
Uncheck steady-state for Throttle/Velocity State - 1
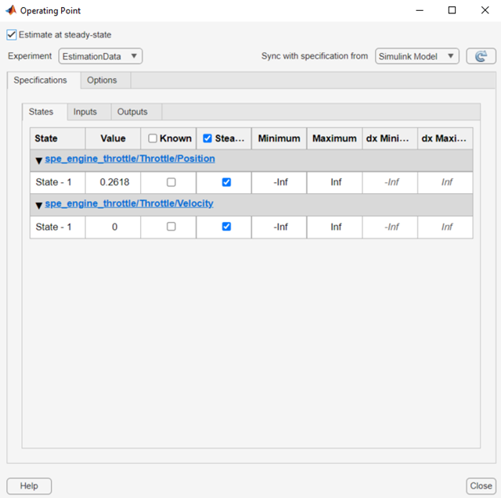coord(226,227)
